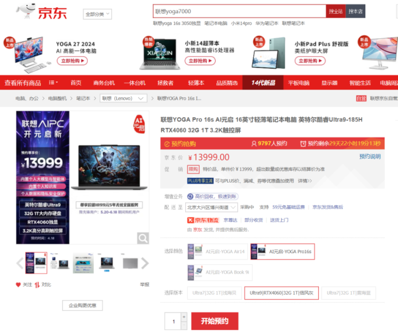Open the 一体台机 nav tab
The image size is (398, 335).
(x=134, y=83)
